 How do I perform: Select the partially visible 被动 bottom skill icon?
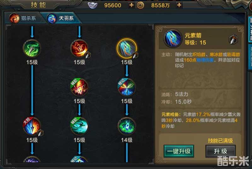coord(79,159)
